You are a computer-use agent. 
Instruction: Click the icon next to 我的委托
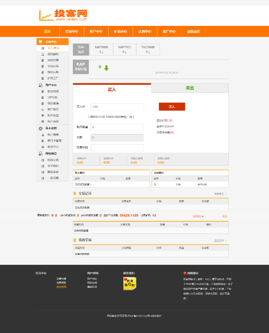click(43, 54)
